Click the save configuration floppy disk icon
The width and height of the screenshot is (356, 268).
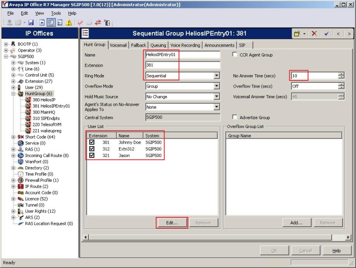tap(31, 22)
